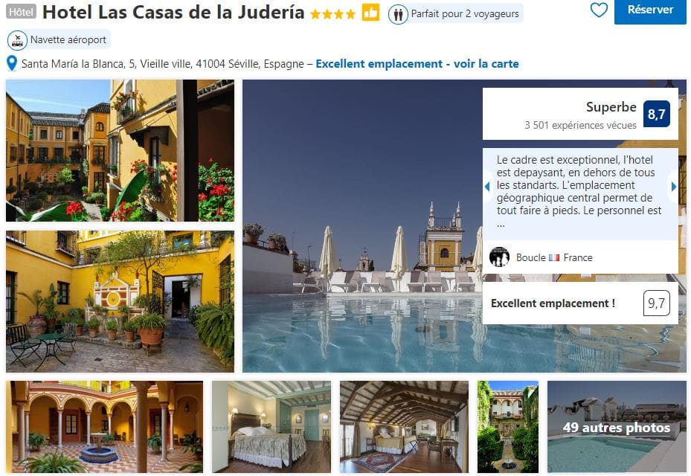Open the wooden beamed ceiling suite photo

coord(404,427)
